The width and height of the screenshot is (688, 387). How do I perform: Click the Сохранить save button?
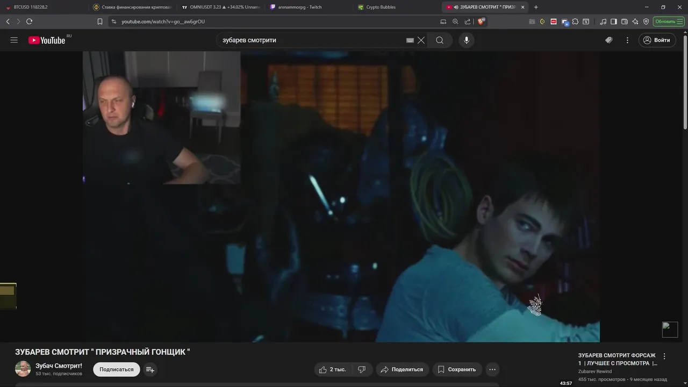click(457, 369)
